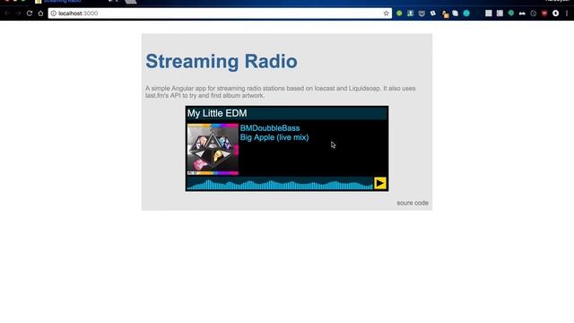Screen dimensions: 574x323
Task: Open the soure code link
Action: [x=413, y=203]
